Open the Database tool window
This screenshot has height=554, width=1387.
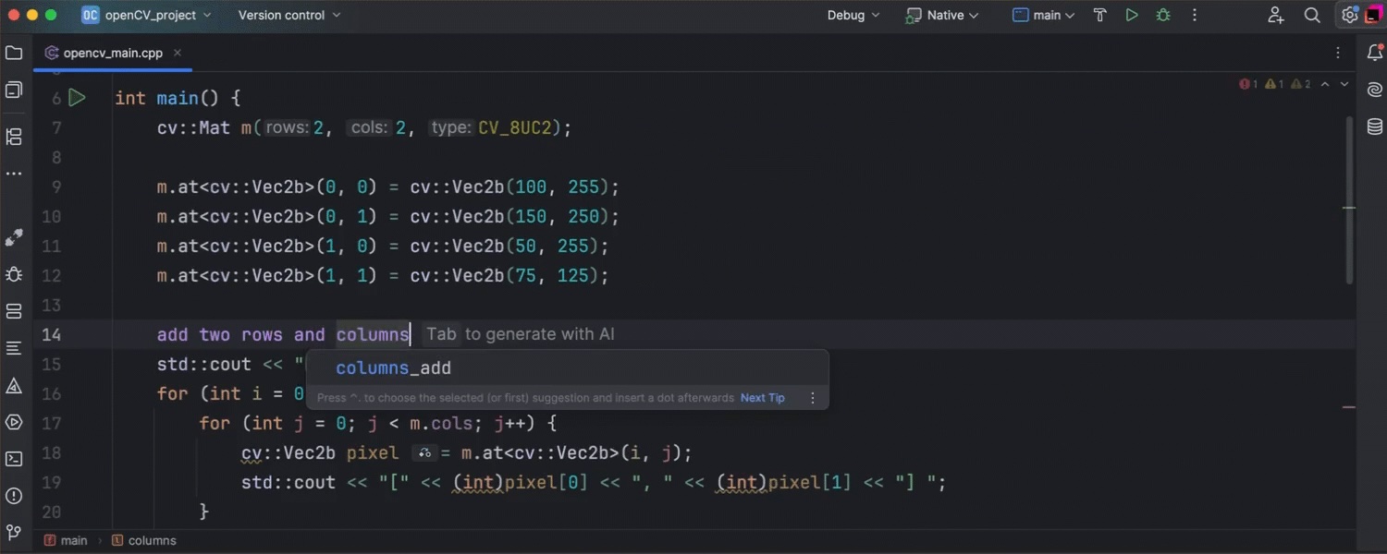coord(1374,126)
